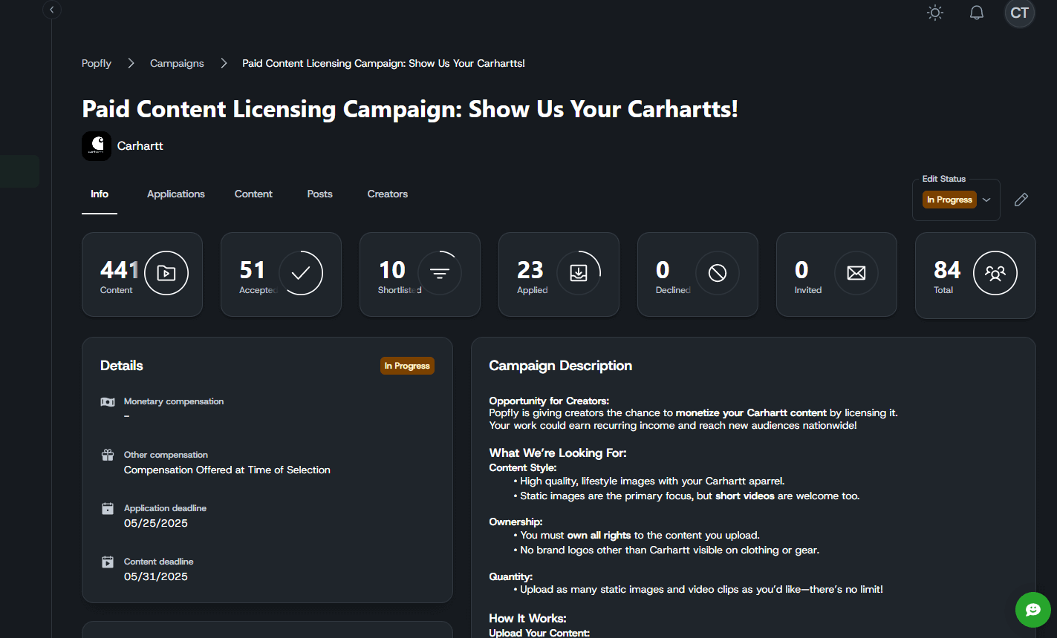Toggle the light/dark theme sun icon
The width and height of the screenshot is (1057, 638).
coord(935,13)
